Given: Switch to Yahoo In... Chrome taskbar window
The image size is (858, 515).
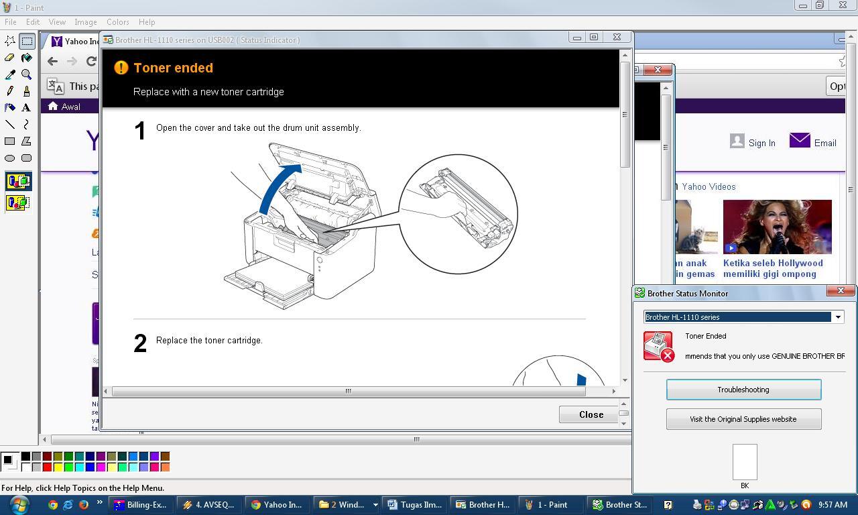Looking at the screenshot, I should coord(278,505).
